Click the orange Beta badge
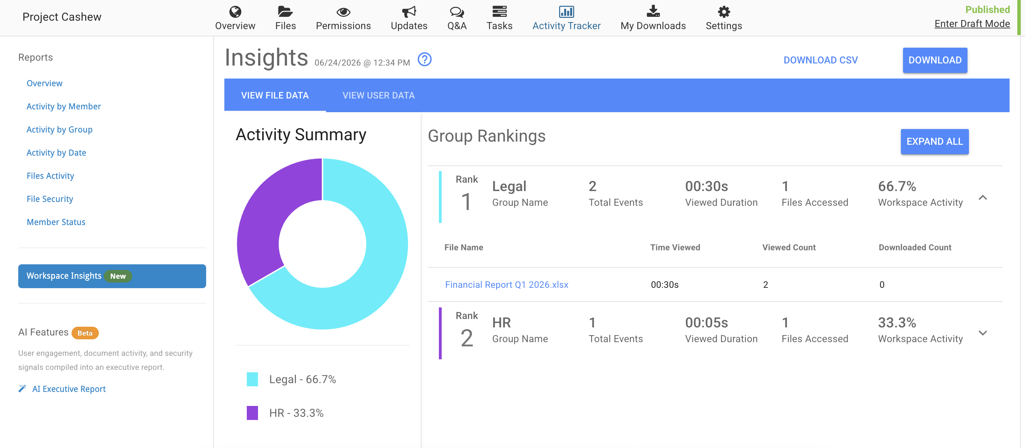 [x=85, y=333]
